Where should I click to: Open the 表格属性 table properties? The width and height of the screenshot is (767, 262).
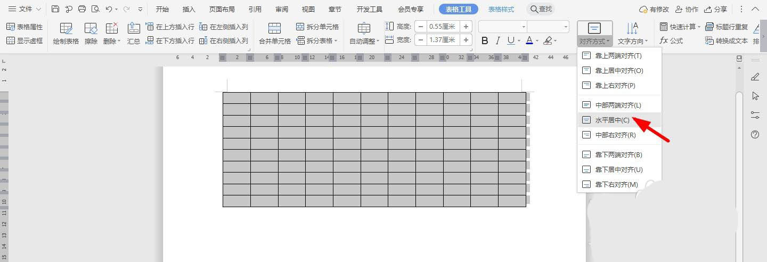(x=25, y=27)
